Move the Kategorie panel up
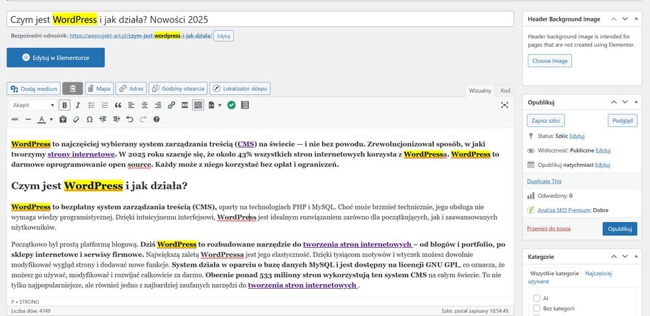The width and height of the screenshot is (650, 316). point(614,257)
